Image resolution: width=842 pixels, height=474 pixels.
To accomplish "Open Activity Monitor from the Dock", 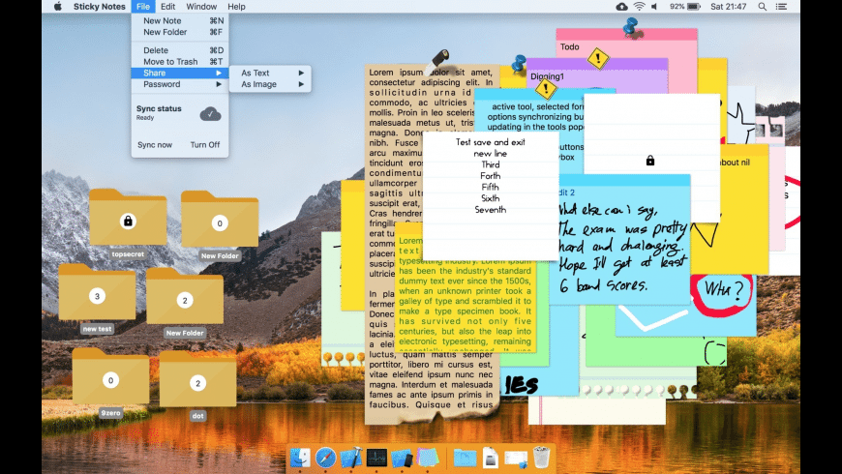I will pos(376,458).
